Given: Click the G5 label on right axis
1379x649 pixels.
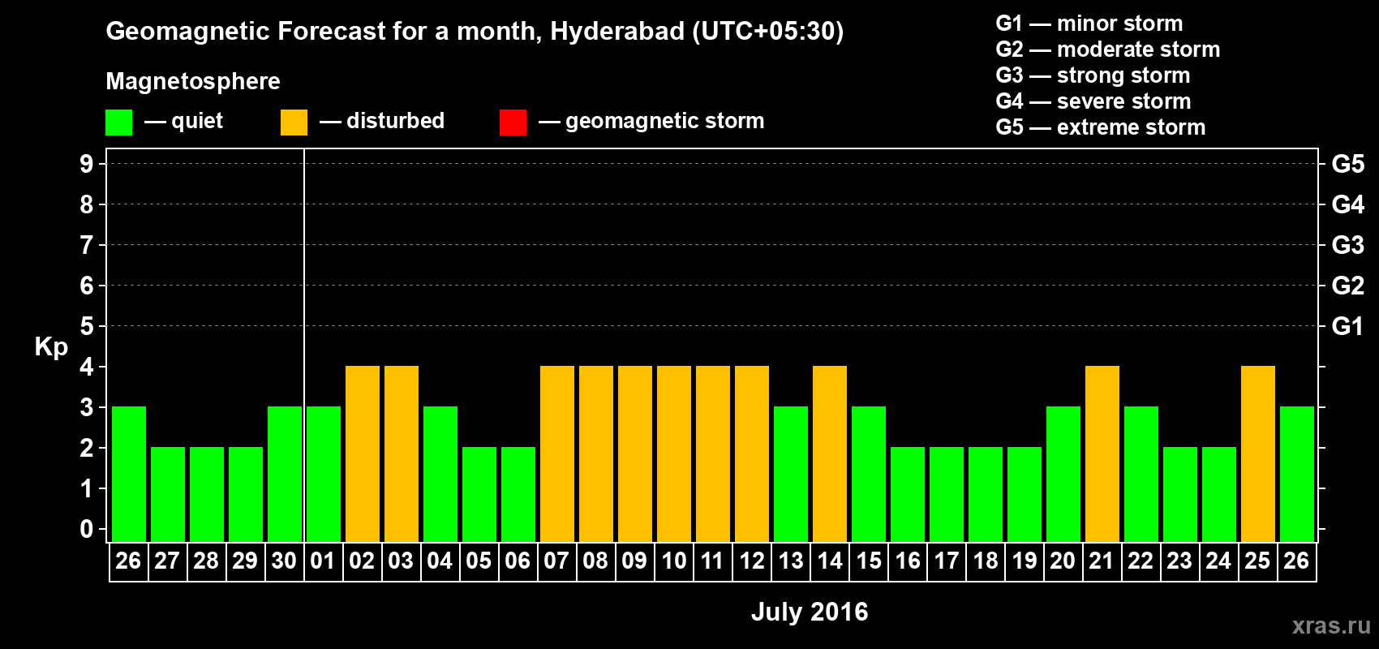Looking at the screenshot, I should [x=1347, y=164].
